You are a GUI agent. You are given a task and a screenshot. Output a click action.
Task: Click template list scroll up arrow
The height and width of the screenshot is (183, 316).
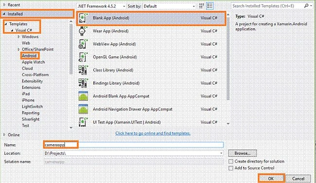[228, 15]
